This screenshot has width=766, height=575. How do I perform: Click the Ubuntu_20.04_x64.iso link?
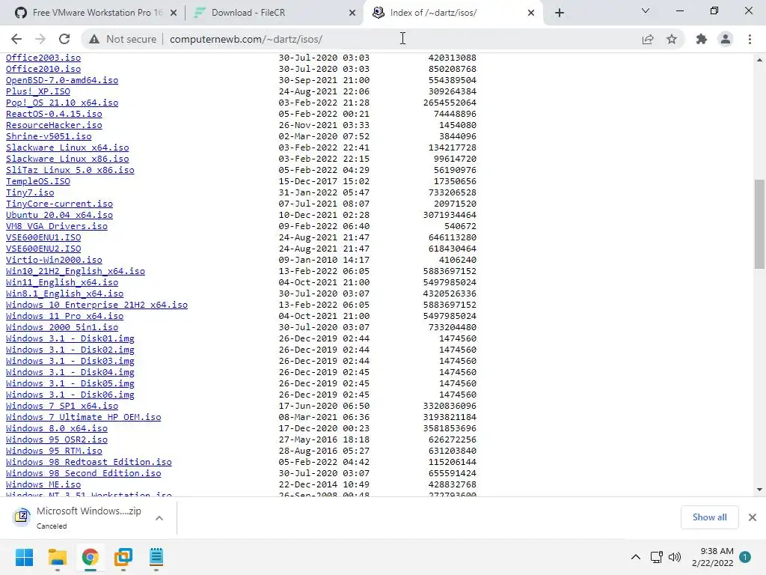coord(60,215)
